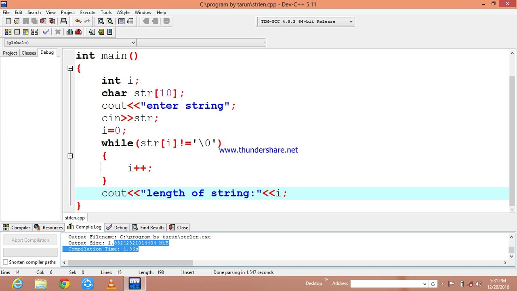517x291 pixels.
Task: Click the Desktop toolbar label on the taskbar
Action: 314,283
